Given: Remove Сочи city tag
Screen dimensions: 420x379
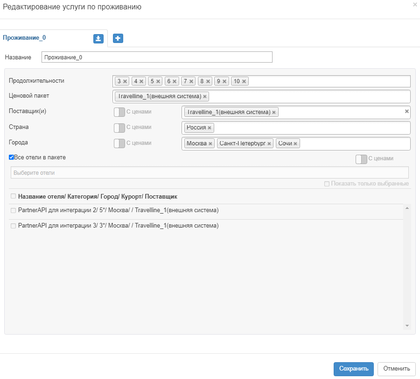Looking at the screenshot, I should click(295, 143).
